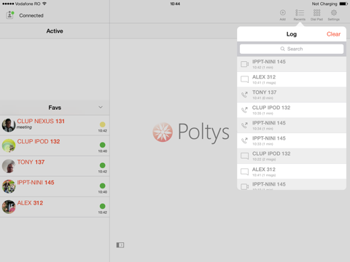Tap the outgoing call icon for CLUP IPOD 132 at 10:35
The width and height of the screenshot is (350, 262).
(244, 110)
